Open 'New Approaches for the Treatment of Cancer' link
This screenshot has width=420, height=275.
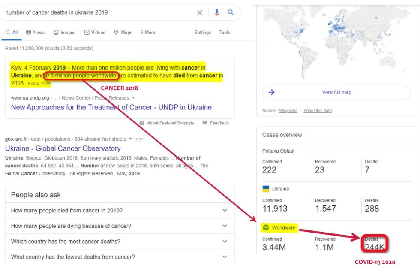[111, 107]
